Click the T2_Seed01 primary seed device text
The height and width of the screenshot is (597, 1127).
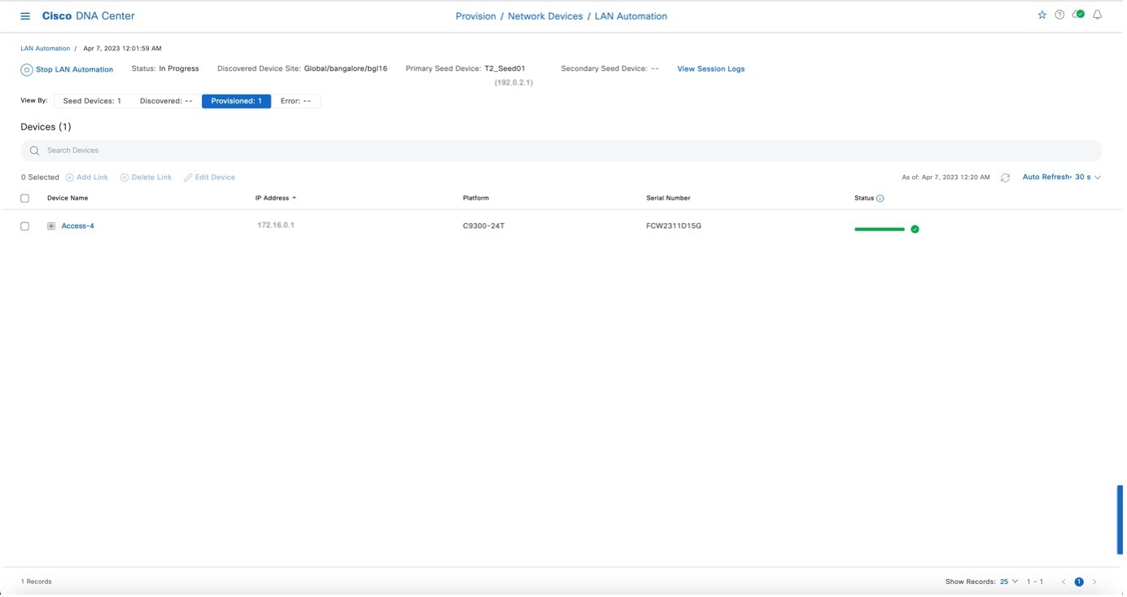pos(506,69)
